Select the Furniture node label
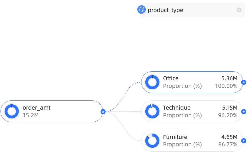 pos(175,137)
